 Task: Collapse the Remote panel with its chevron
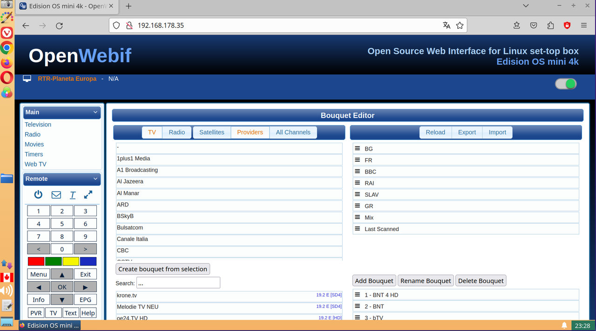pos(95,179)
